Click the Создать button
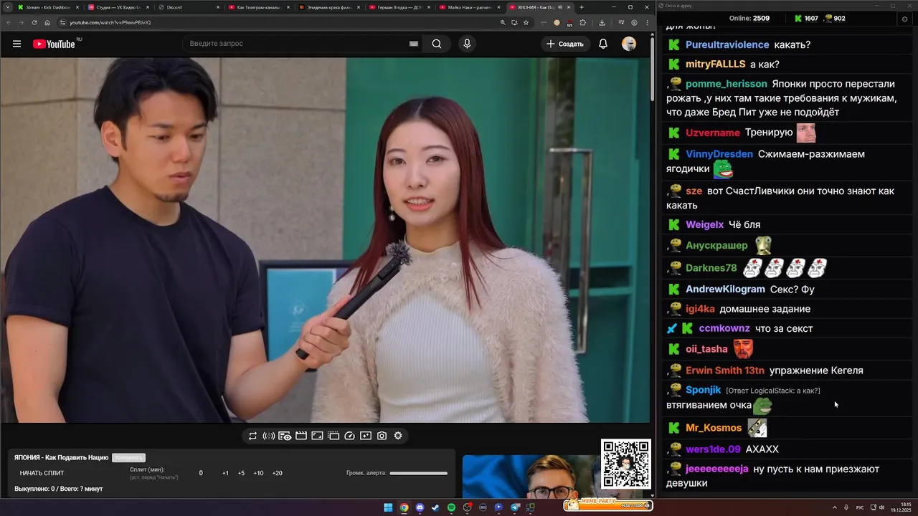 [x=565, y=44]
